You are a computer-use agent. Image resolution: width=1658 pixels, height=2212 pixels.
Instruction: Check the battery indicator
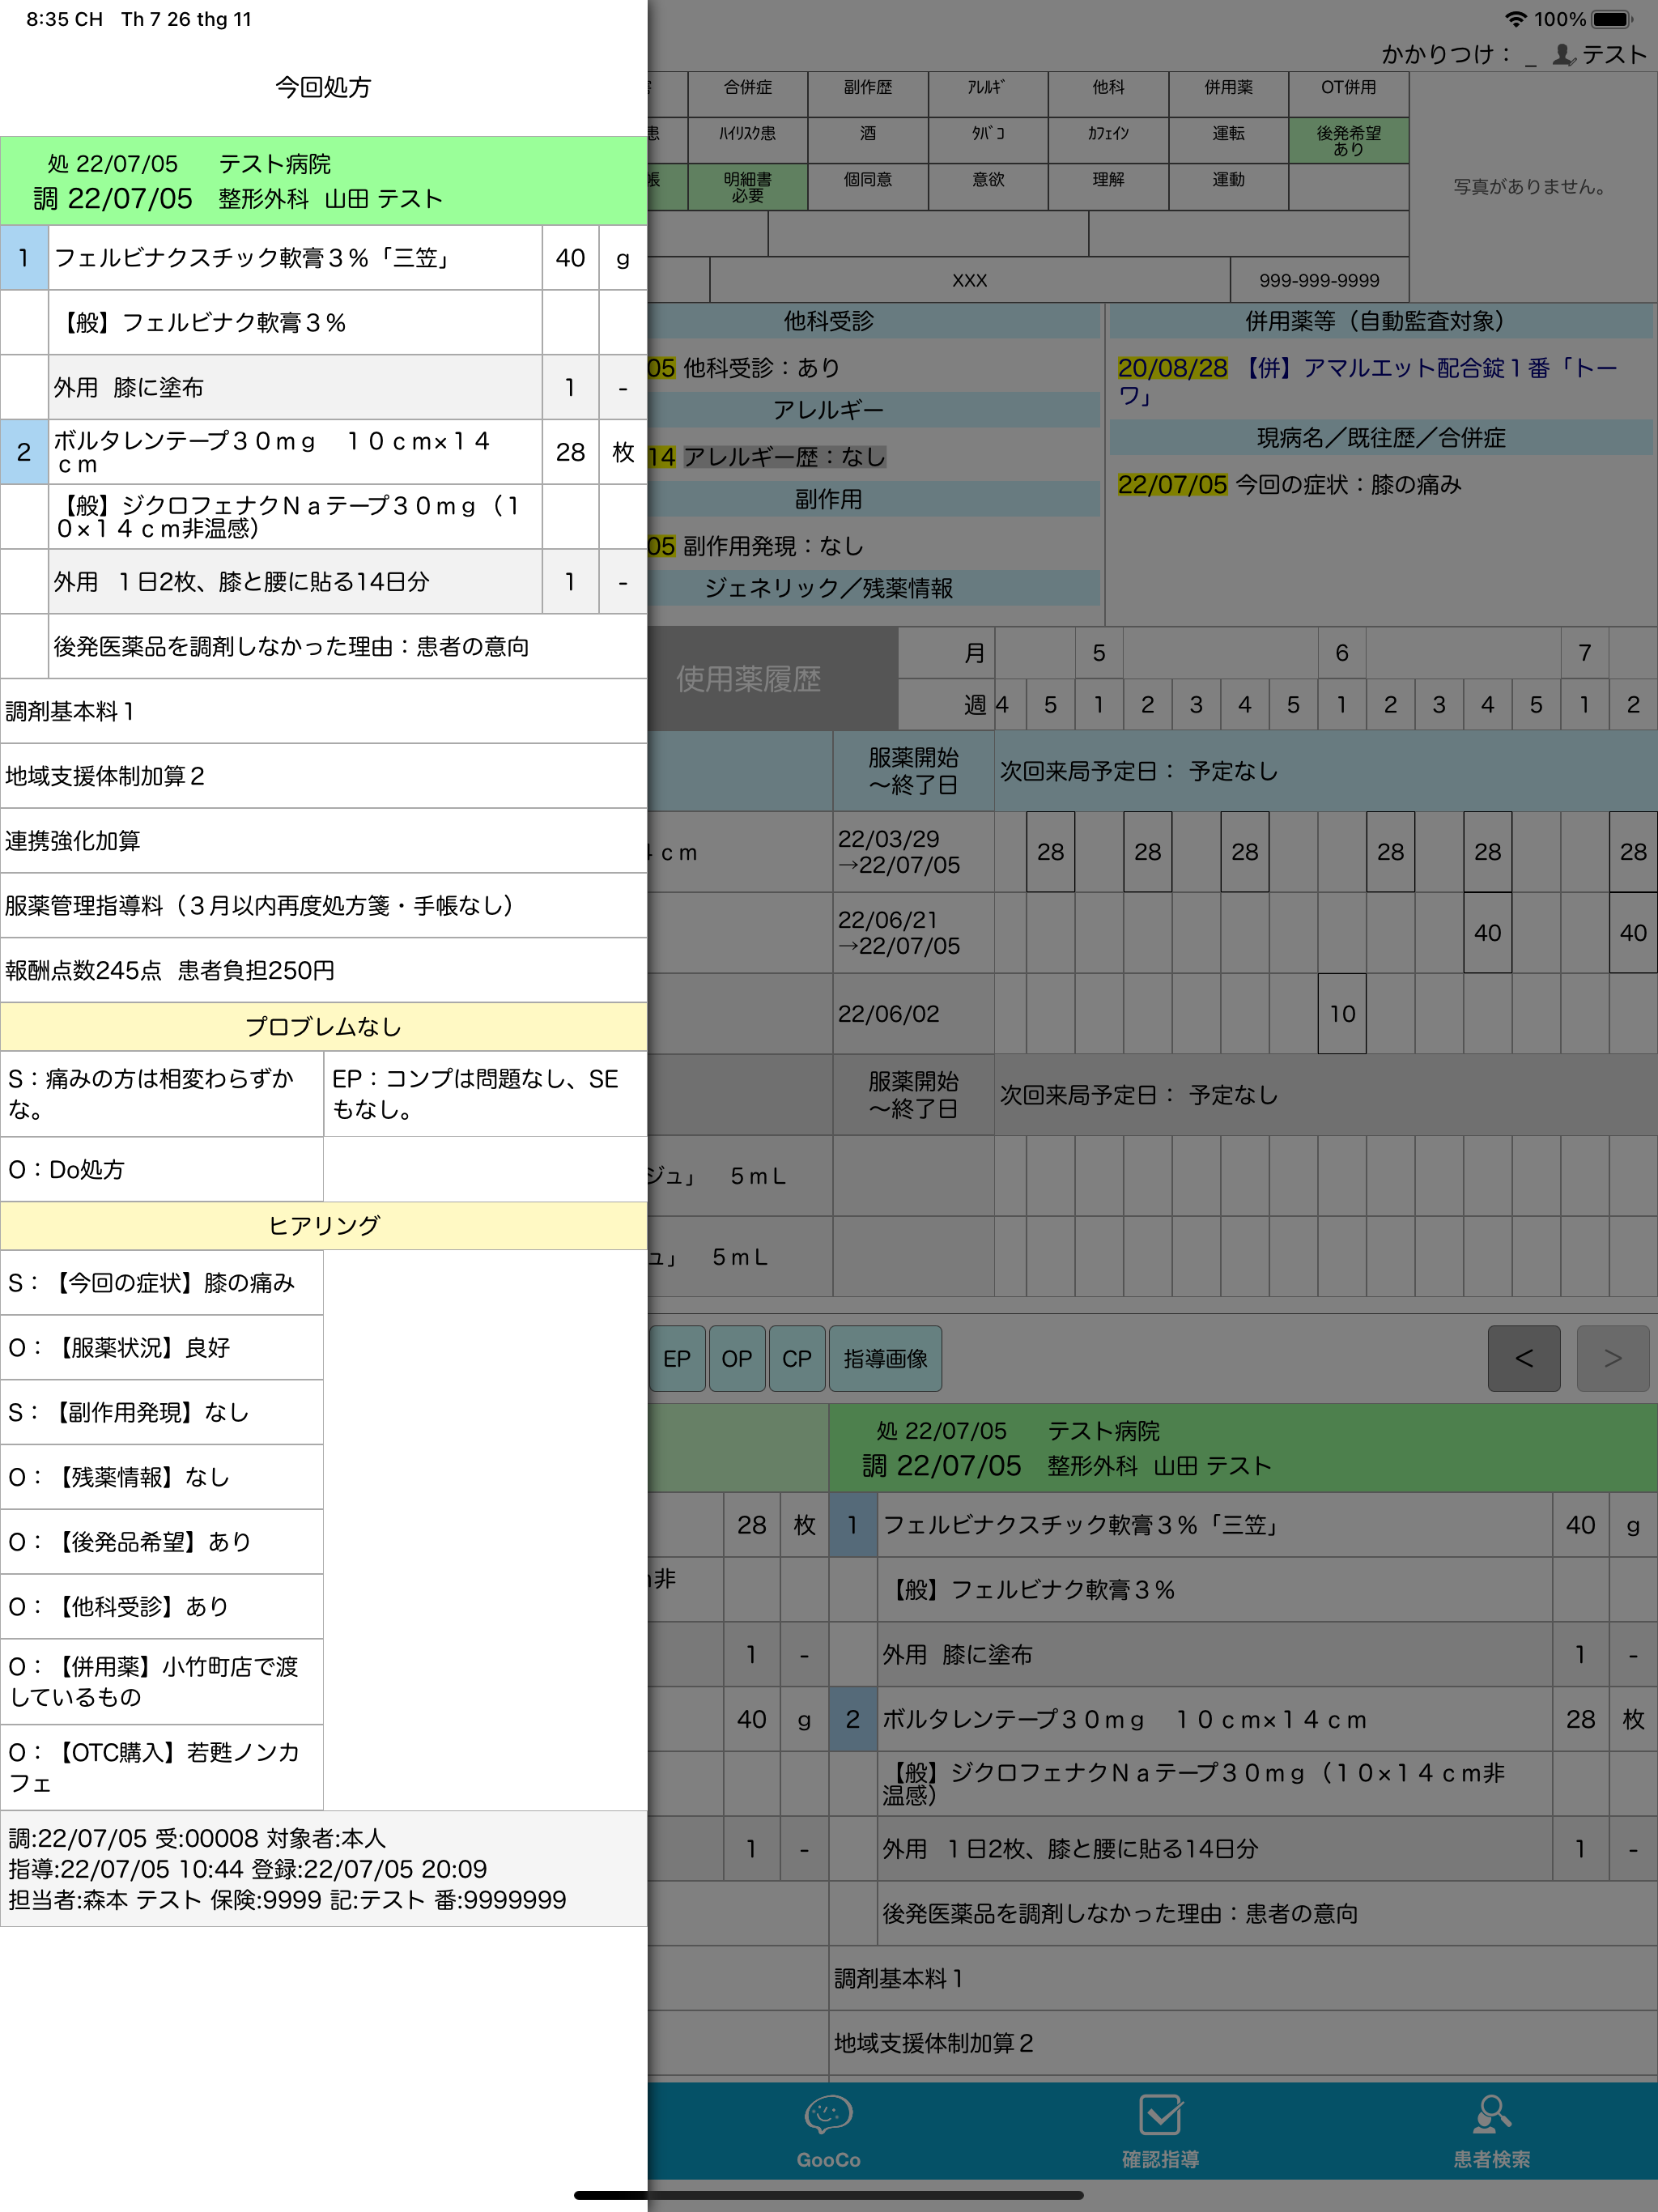(1611, 19)
